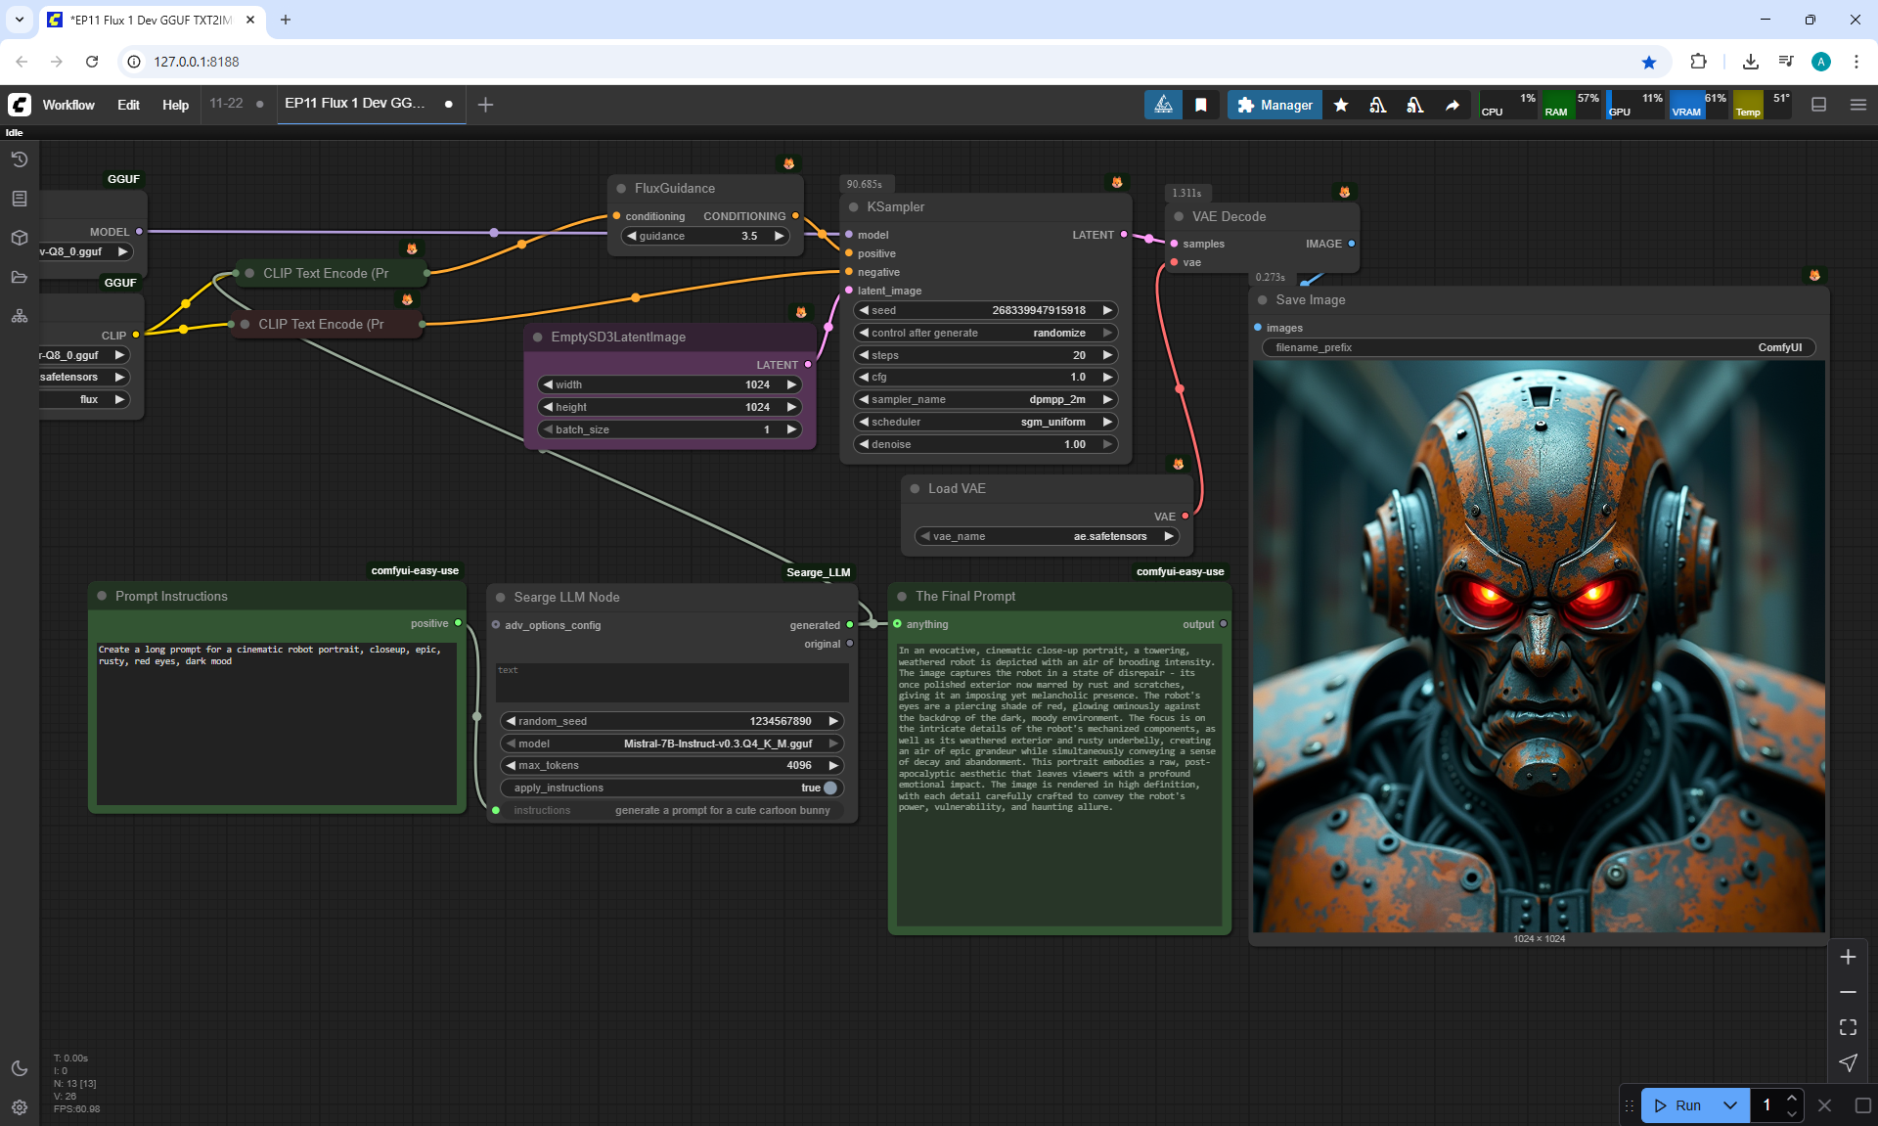Screen dimensions: 1878x1126
Task: Expand the Run button dropdown arrow
Action: tap(1729, 1105)
